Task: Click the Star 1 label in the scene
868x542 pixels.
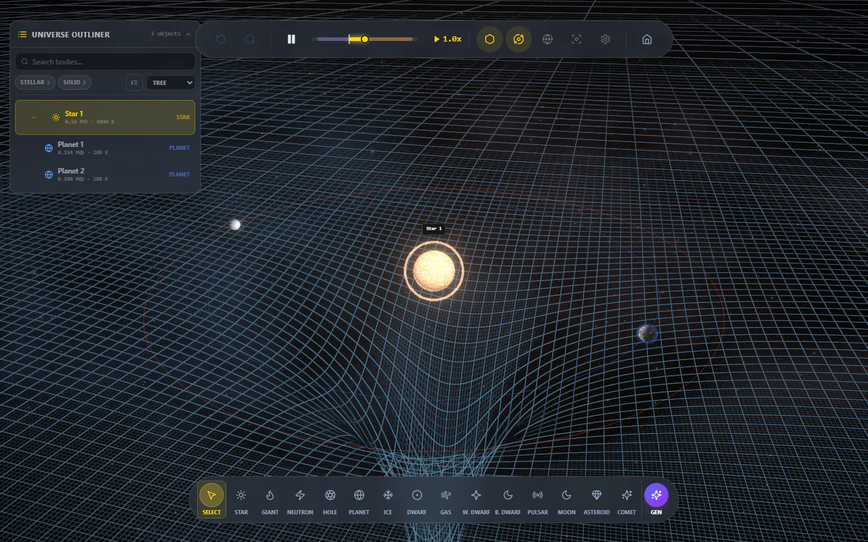Action: pos(434,229)
